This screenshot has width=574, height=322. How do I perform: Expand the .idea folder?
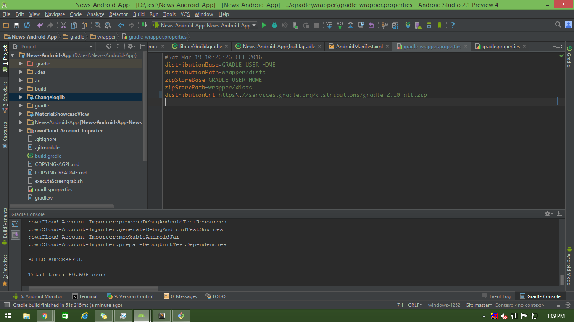[x=21, y=72]
